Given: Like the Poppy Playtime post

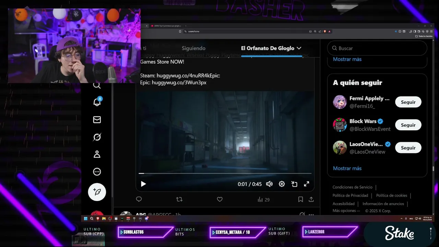Looking at the screenshot, I should [220, 199].
